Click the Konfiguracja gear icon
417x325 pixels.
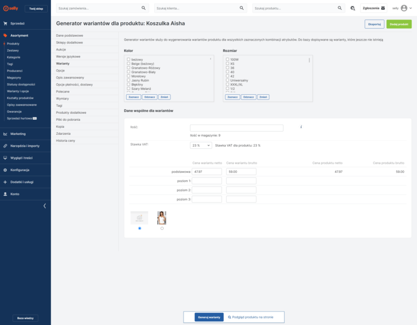click(x=5, y=170)
